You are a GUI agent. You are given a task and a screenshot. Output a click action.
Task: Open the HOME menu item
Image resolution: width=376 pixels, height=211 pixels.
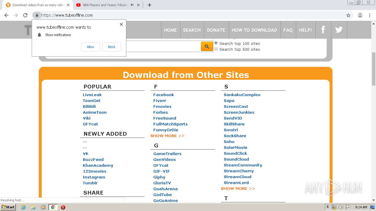pyautogui.click(x=170, y=30)
